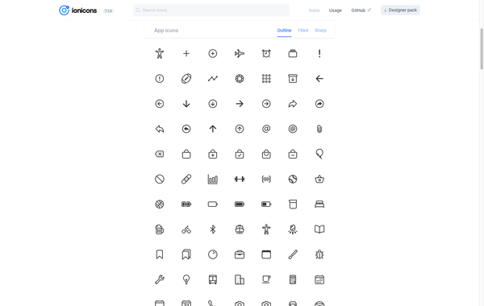Image resolution: width=484 pixels, height=306 pixels.
Task: Click the plain arrow-down icon
Action: click(186, 104)
